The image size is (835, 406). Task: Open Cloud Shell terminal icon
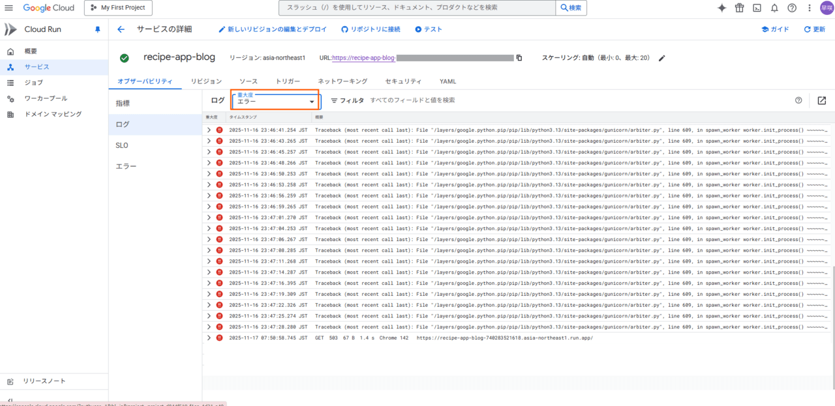point(757,8)
